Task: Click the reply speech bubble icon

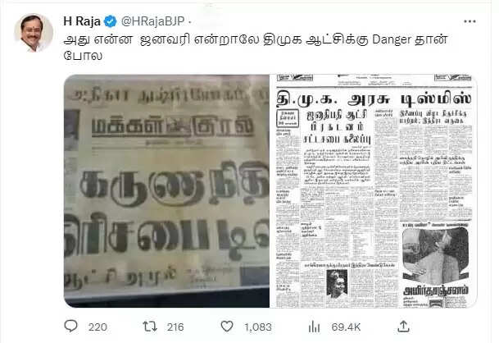Action: point(70,326)
